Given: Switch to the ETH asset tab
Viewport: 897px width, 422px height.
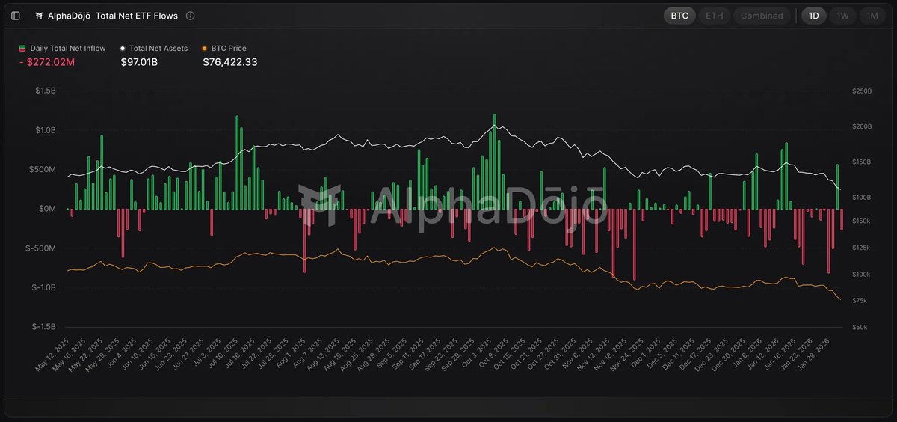Looking at the screenshot, I should click(715, 16).
